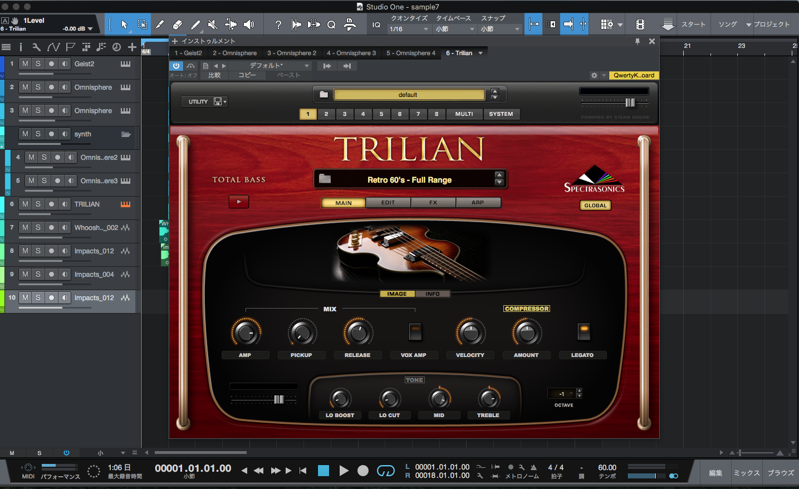799x489 pixels.
Task: Switch to the INFO view tab
Action: point(433,294)
